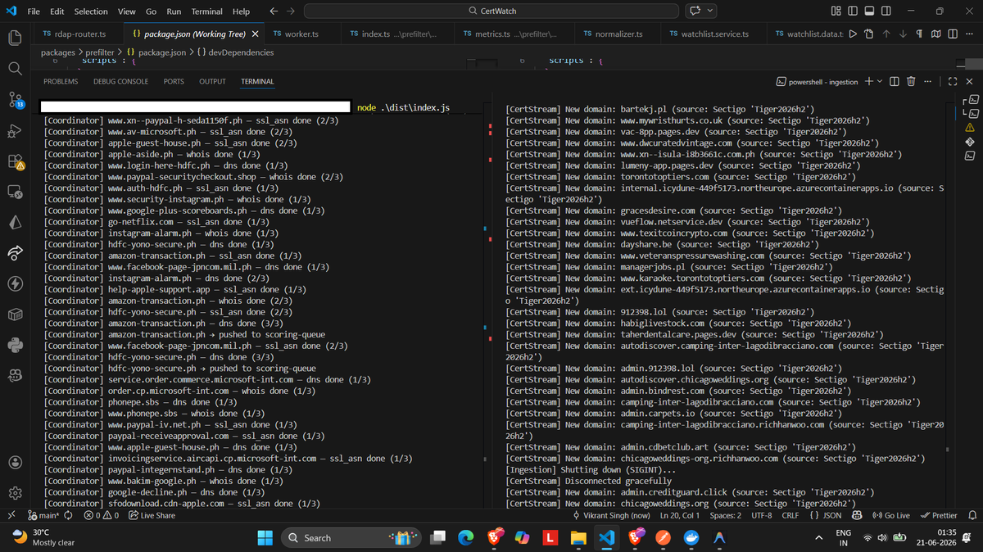Click the Windows Start button on taskbar

(x=265, y=537)
